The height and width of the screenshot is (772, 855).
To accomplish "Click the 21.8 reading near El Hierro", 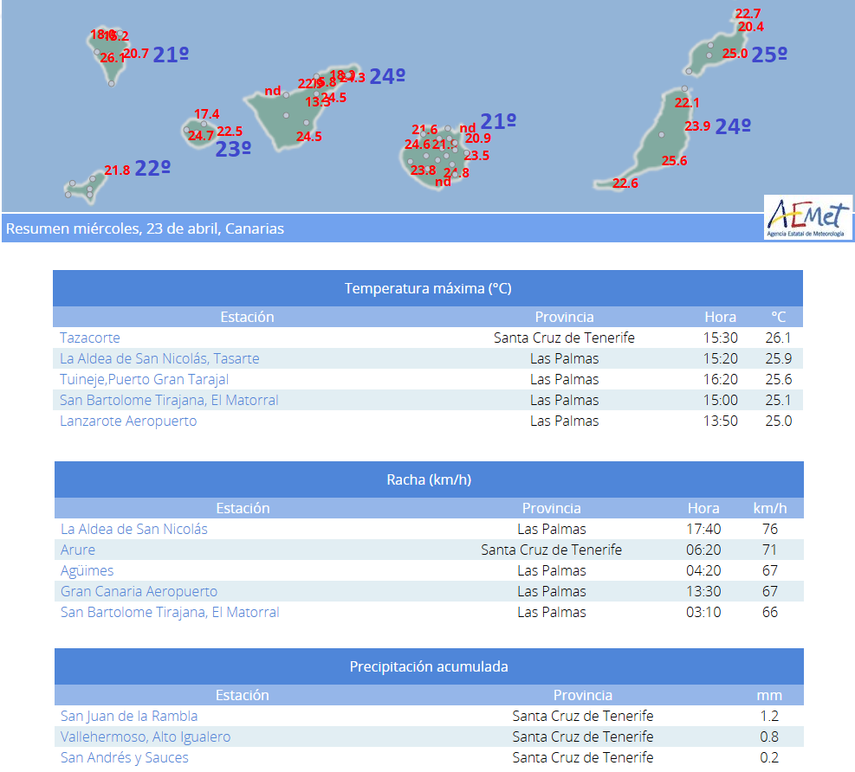I will (x=117, y=170).
